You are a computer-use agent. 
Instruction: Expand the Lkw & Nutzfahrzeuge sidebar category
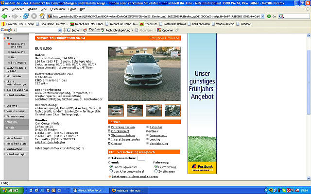(x=18, y=83)
